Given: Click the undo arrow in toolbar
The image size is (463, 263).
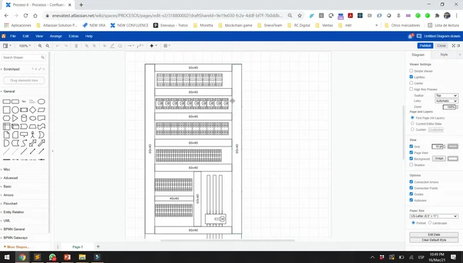Looking at the screenshot, I should (x=58, y=46).
